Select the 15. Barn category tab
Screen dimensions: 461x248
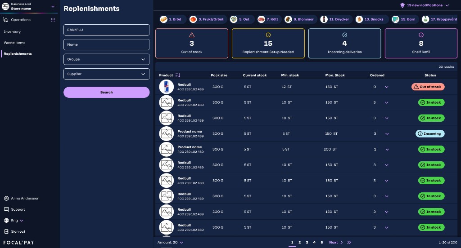click(x=405, y=19)
